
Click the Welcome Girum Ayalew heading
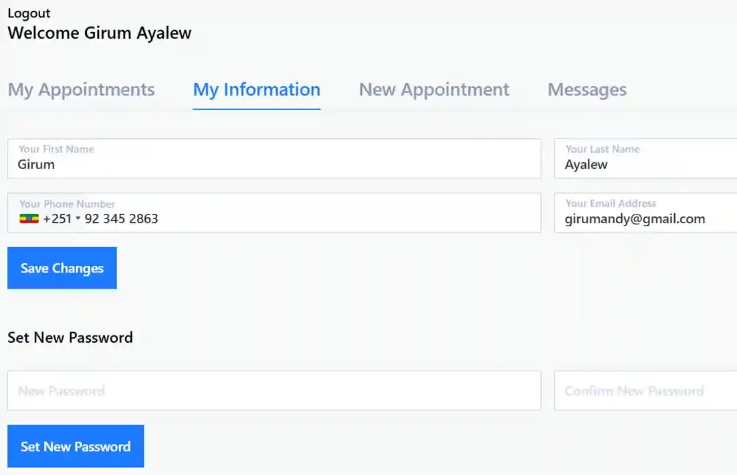(x=100, y=33)
